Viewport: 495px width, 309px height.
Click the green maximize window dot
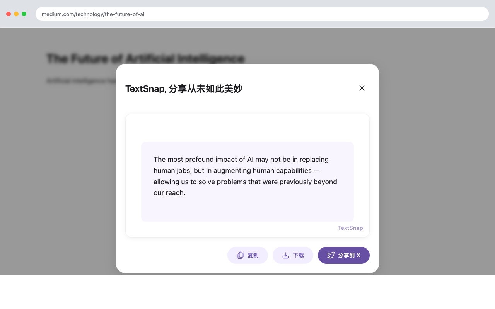point(24,14)
